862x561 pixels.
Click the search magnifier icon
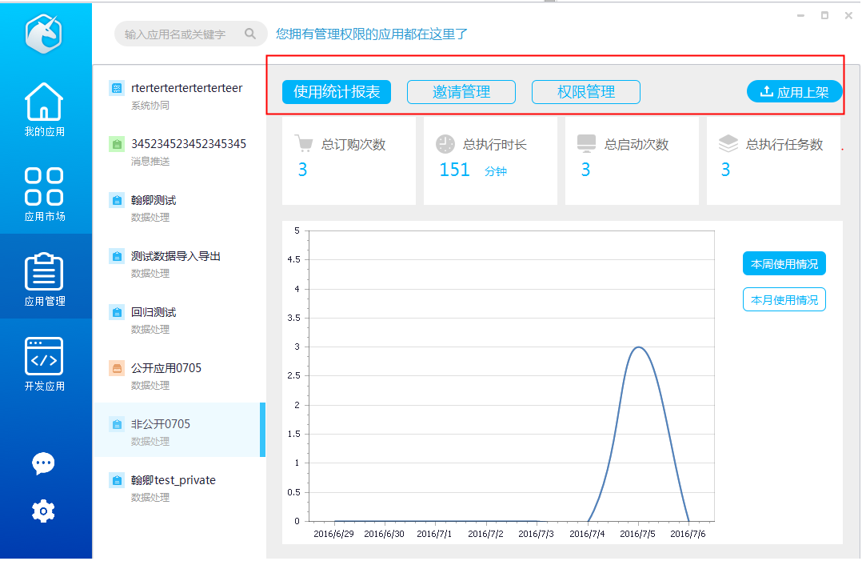click(x=250, y=34)
